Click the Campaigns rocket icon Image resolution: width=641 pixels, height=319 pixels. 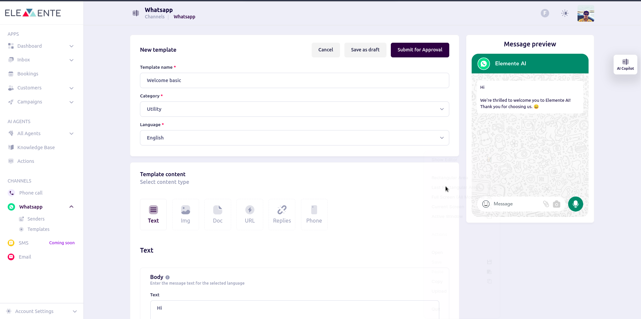(x=11, y=102)
